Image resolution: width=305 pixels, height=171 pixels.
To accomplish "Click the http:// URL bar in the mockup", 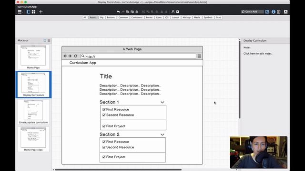I will pos(138,56).
